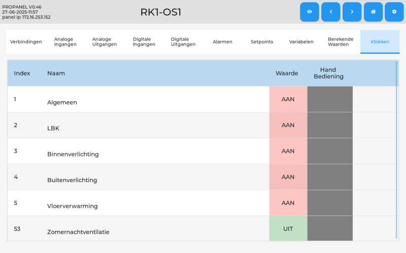Click the panel ip 172.16.253.152 text
Screen dimensions: 406x253
[x=26, y=17]
